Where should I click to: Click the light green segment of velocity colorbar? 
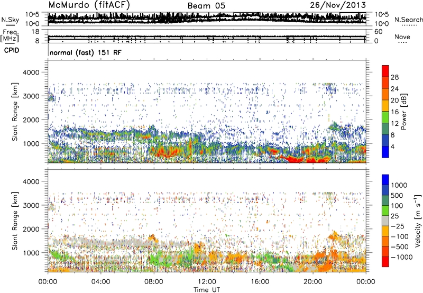point(385,210)
